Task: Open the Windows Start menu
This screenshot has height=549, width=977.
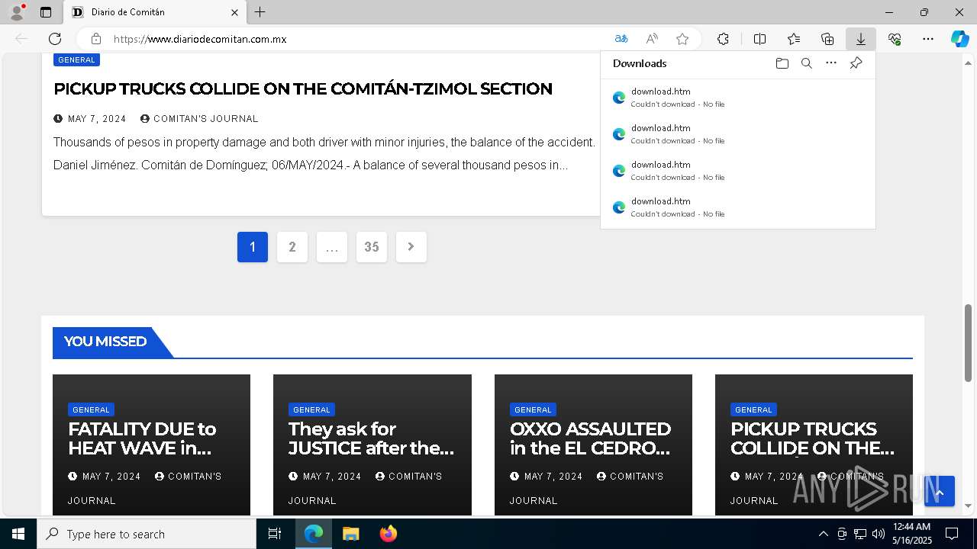Action: pos(18,534)
